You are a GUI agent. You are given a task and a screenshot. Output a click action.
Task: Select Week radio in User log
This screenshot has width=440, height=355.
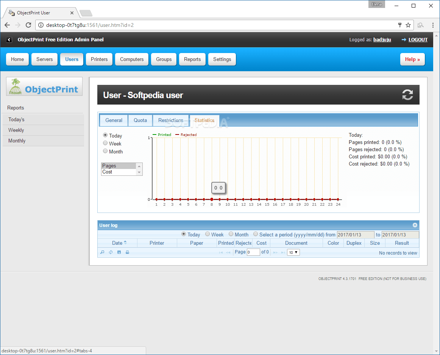coord(208,234)
